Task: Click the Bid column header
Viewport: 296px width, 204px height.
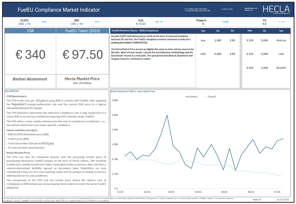Action: tap(232, 31)
